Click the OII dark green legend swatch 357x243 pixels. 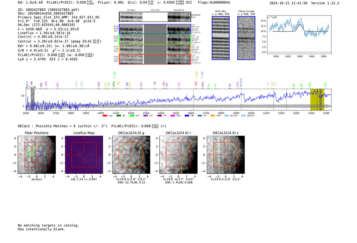coord(119,116)
